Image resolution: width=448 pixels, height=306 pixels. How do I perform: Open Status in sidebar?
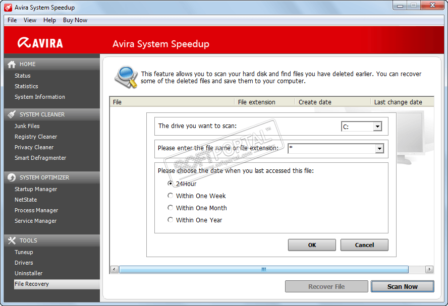pyautogui.click(x=23, y=76)
